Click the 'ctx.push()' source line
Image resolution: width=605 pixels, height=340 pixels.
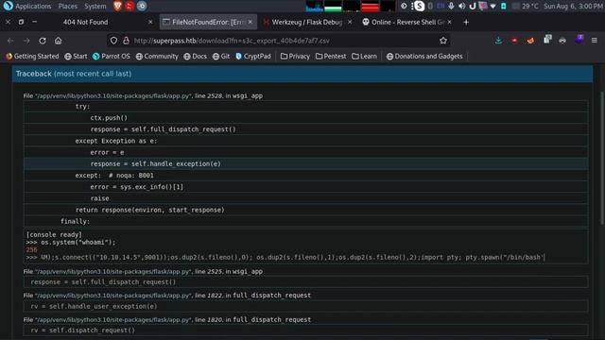(306, 117)
